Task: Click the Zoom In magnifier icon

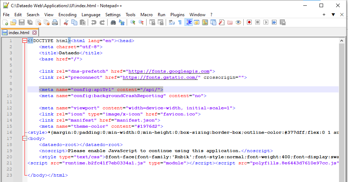Action: tap(132, 22)
